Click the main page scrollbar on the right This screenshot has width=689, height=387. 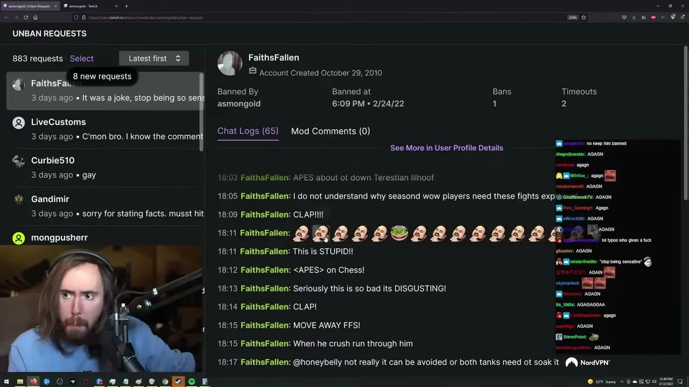[x=686, y=124]
